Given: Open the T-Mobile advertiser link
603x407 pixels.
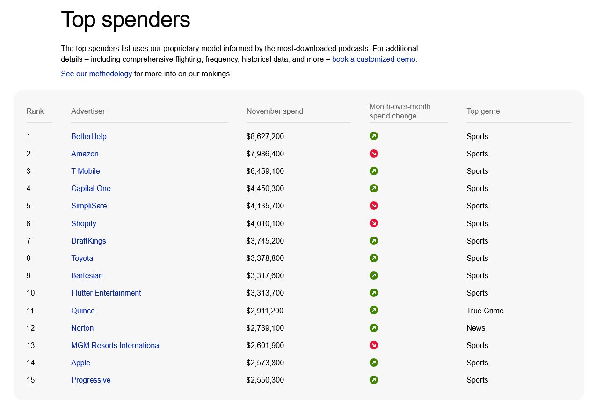Looking at the screenshot, I should (85, 171).
